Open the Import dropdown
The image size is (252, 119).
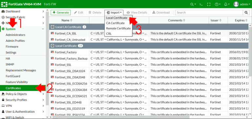coord(114,12)
